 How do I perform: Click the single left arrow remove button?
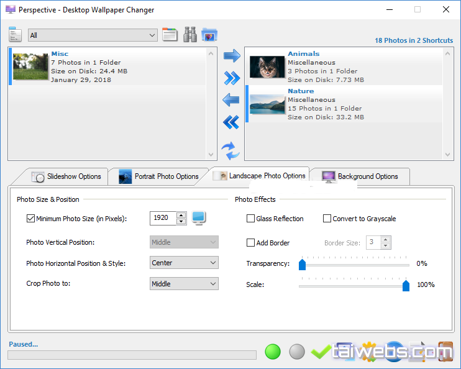click(231, 100)
